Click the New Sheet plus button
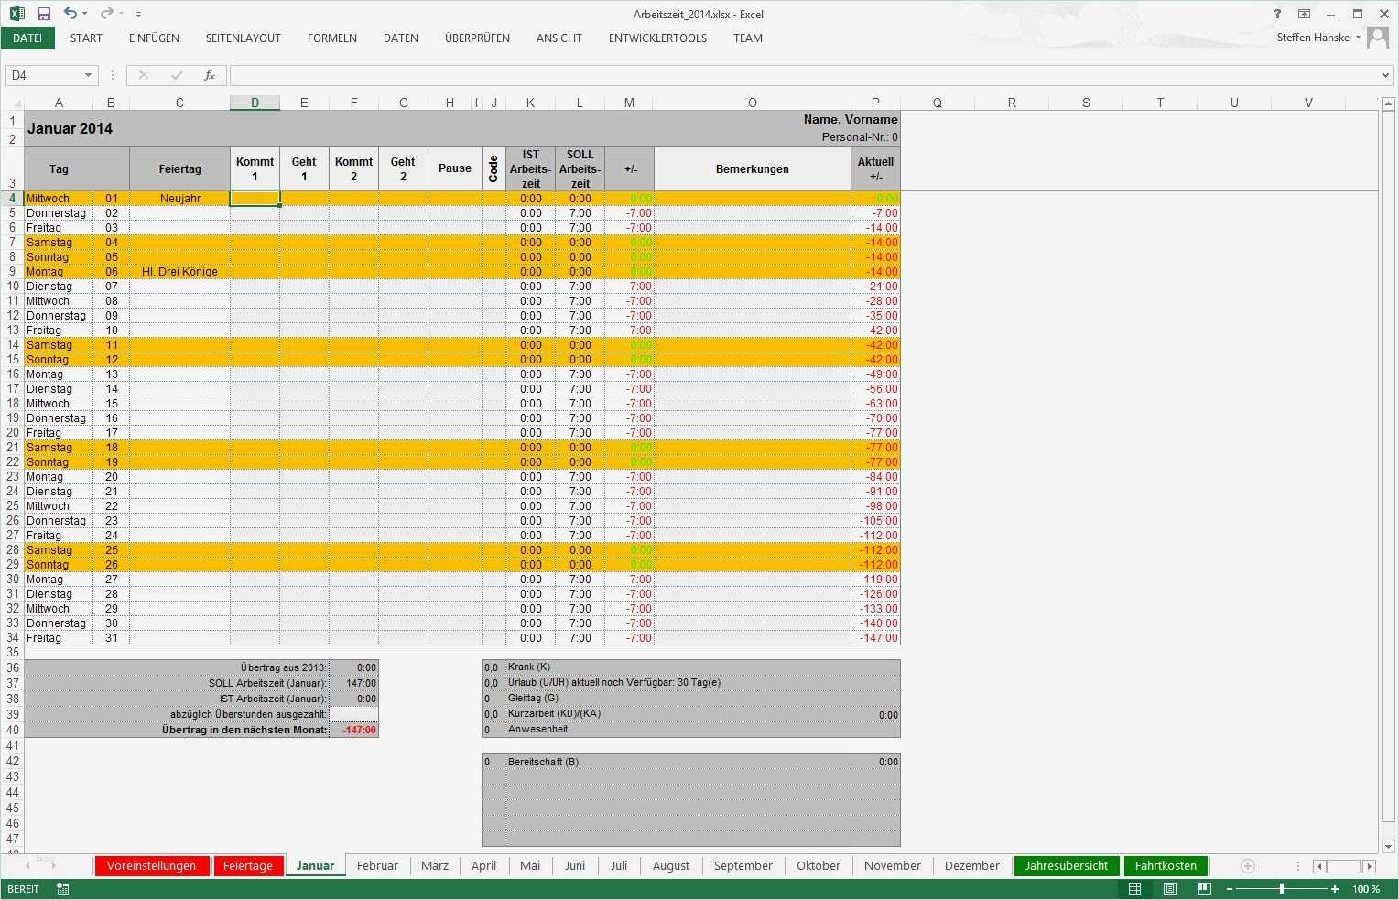Image resolution: width=1399 pixels, height=900 pixels. tap(1247, 865)
